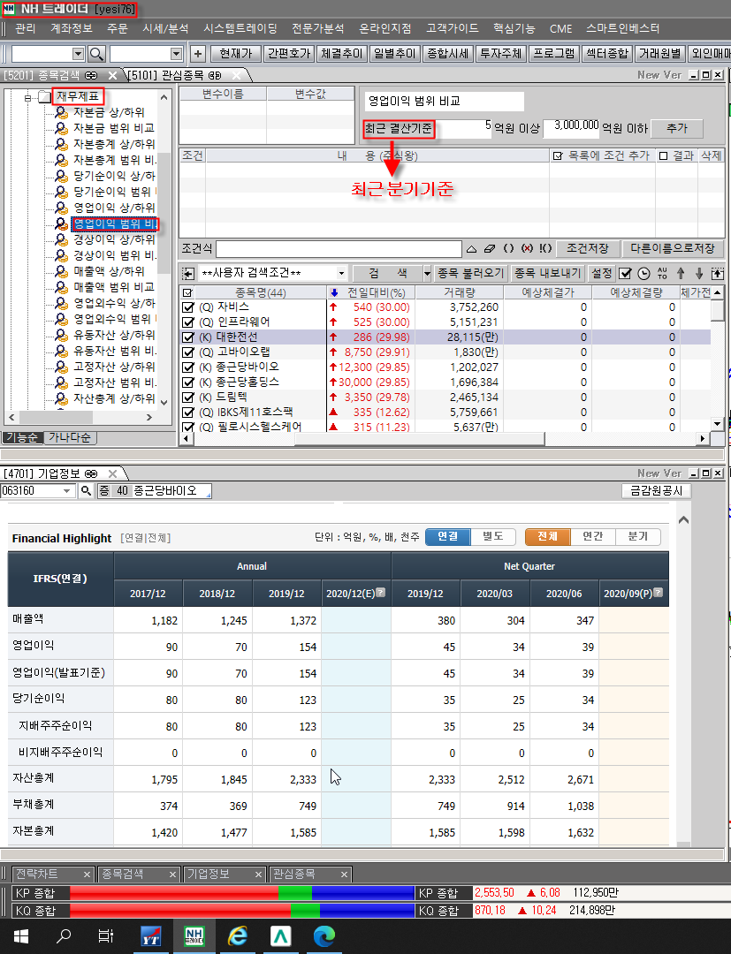The height and width of the screenshot is (954, 731).
Task: Select the 영업이익 범위 비교 tree item
Action: 113,223
